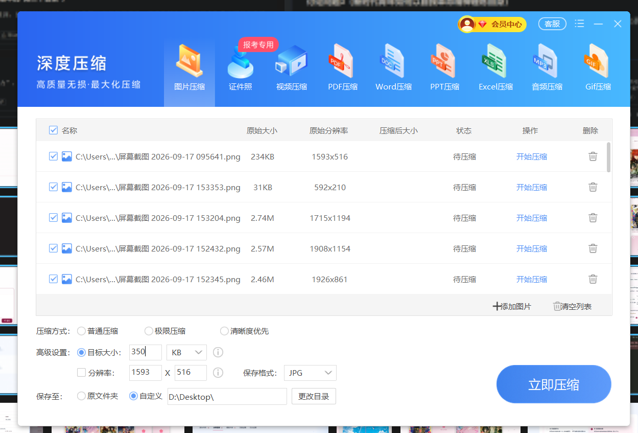The width and height of the screenshot is (638, 433).
Task: Delete the 152432.png row with trash icon
Action: pyautogui.click(x=593, y=248)
